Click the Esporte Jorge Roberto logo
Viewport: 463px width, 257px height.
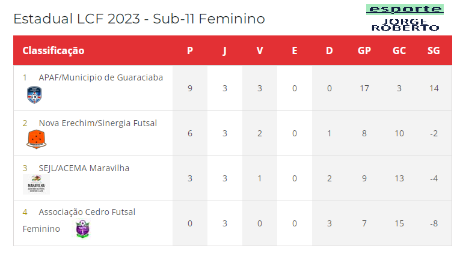point(405,18)
